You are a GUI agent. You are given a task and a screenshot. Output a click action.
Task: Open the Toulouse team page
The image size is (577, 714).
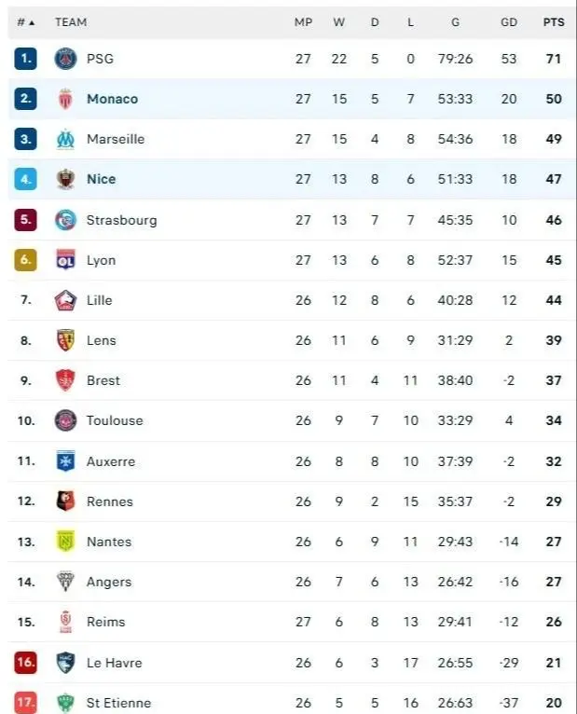pyautogui.click(x=115, y=420)
